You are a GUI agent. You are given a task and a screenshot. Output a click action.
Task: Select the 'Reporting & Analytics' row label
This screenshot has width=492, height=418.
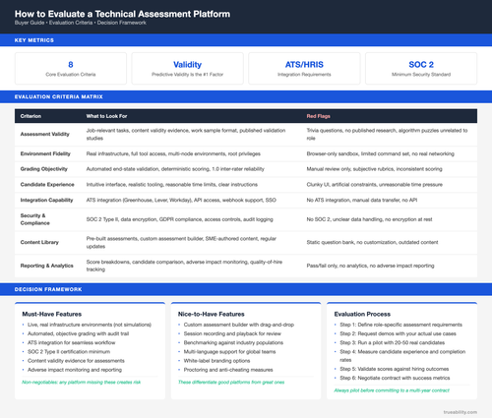[47, 266]
